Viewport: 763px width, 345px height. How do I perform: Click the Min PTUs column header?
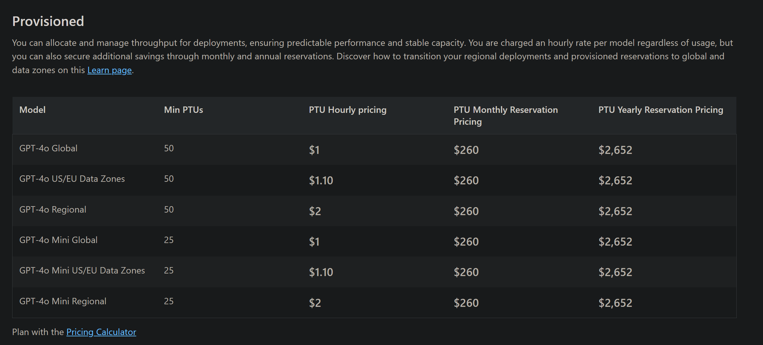tap(184, 110)
